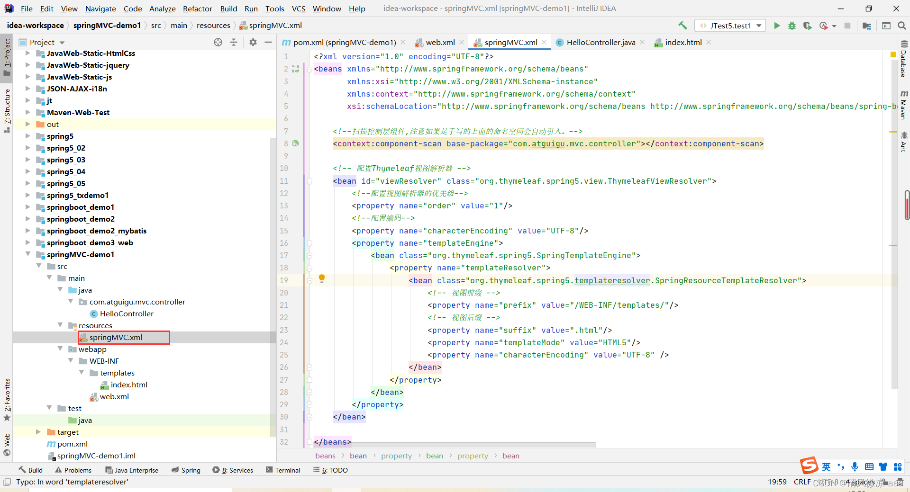
Task: Click the locate-in-project target icon
Action: (218, 42)
